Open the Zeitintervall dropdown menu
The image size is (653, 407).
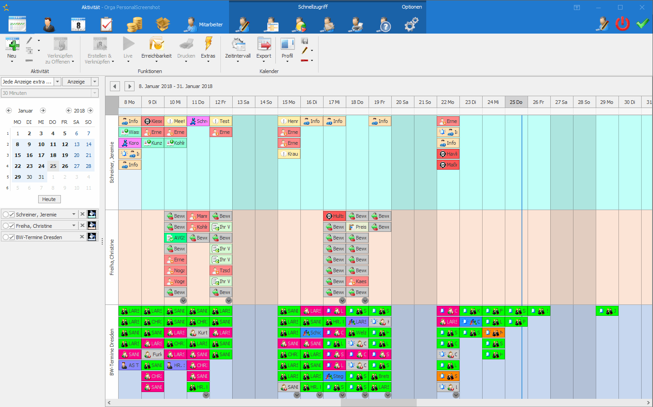click(238, 62)
